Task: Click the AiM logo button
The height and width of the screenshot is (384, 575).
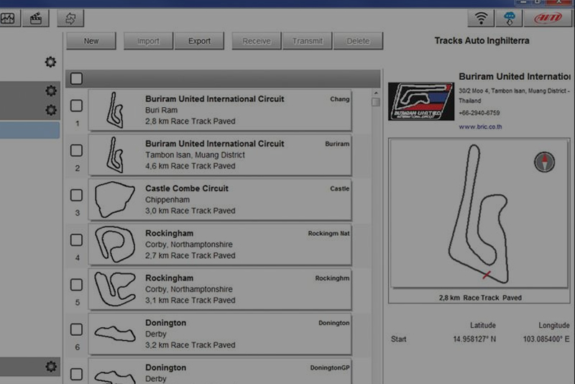Action: click(x=552, y=18)
